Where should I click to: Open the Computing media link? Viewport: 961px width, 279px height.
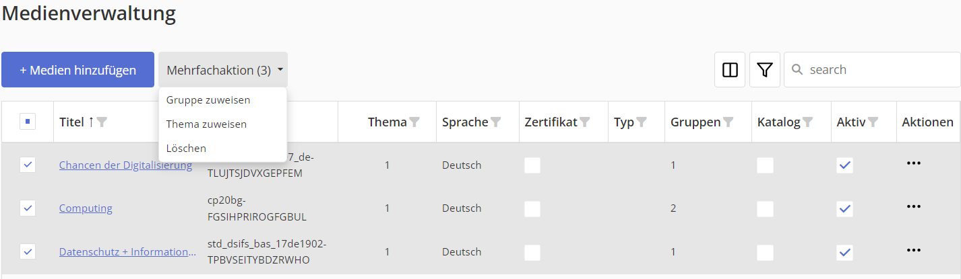86,208
